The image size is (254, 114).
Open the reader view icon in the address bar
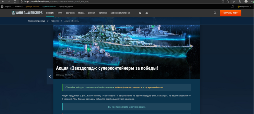tap(223, 1)
